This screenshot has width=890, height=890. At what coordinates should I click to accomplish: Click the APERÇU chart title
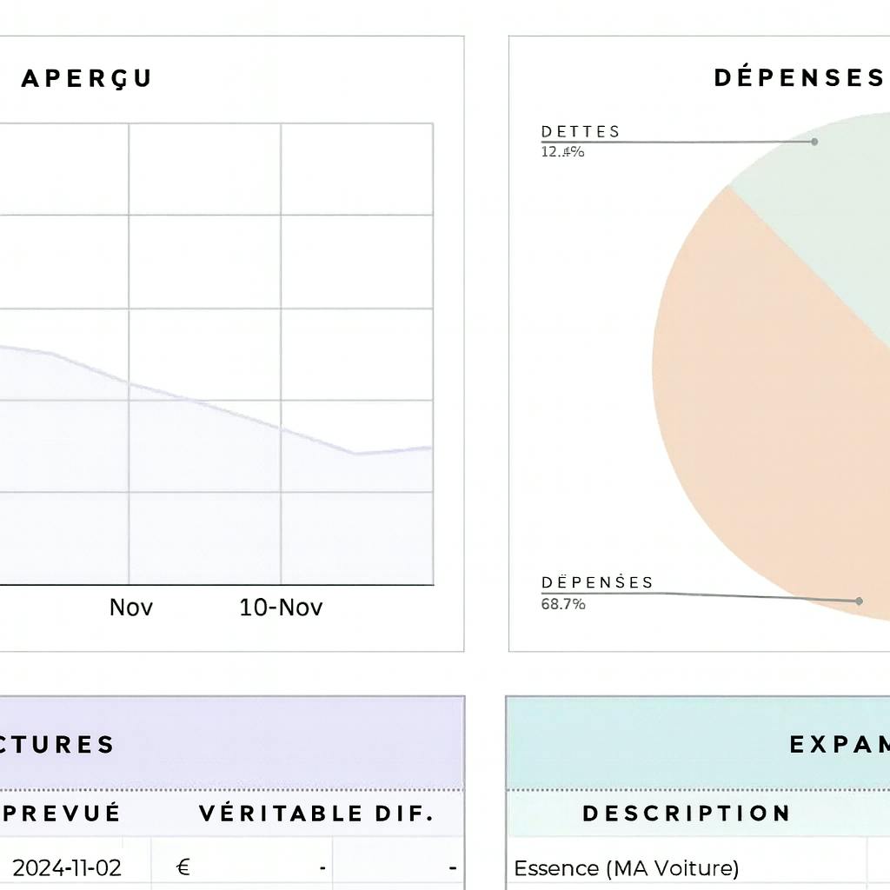click(x=86, y=78)
